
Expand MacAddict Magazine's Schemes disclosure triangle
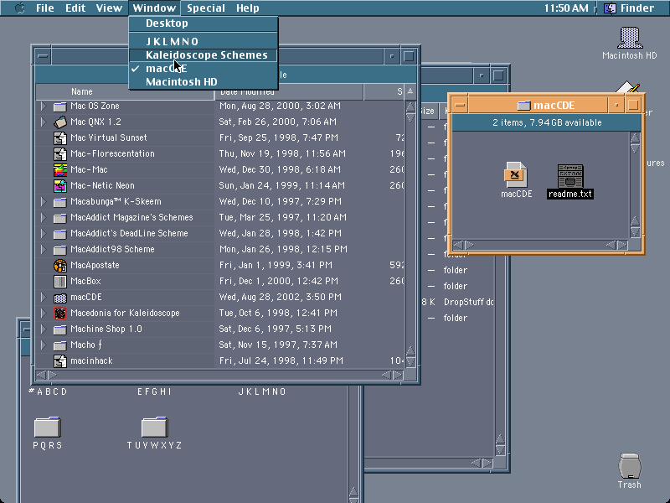click(x=44, y=217)
